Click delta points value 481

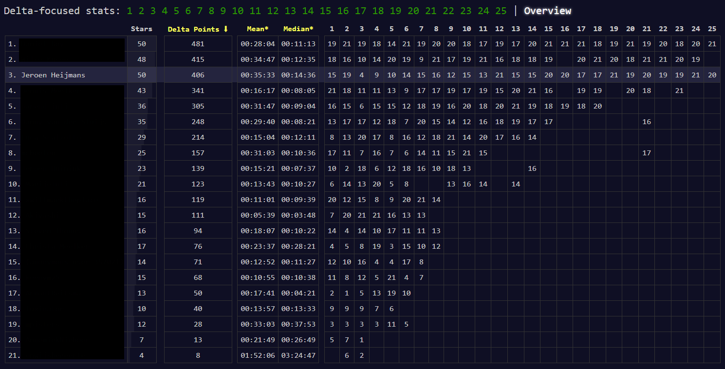click(x=198, y=44)
